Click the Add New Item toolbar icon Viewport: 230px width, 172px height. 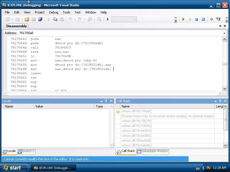(x=17, y=19)
